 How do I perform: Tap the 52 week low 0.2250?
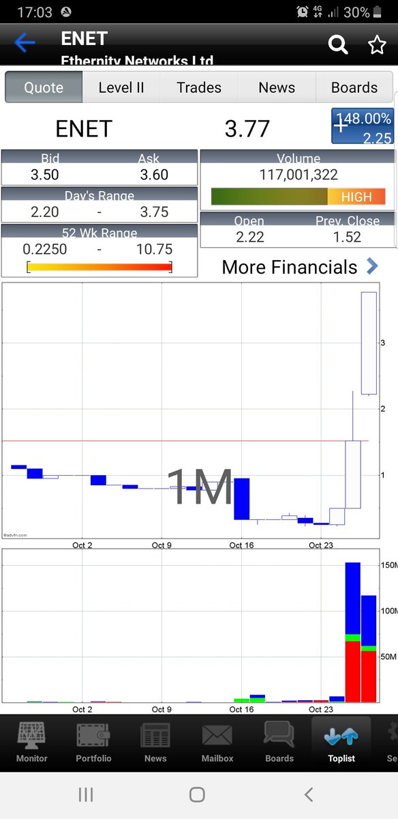(45, 249)
